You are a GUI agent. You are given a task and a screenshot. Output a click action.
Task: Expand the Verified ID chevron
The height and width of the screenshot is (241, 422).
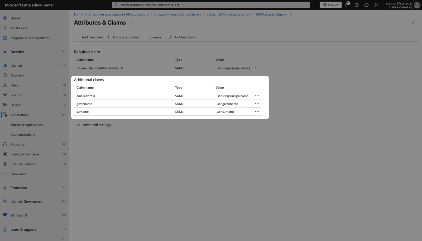64,215
